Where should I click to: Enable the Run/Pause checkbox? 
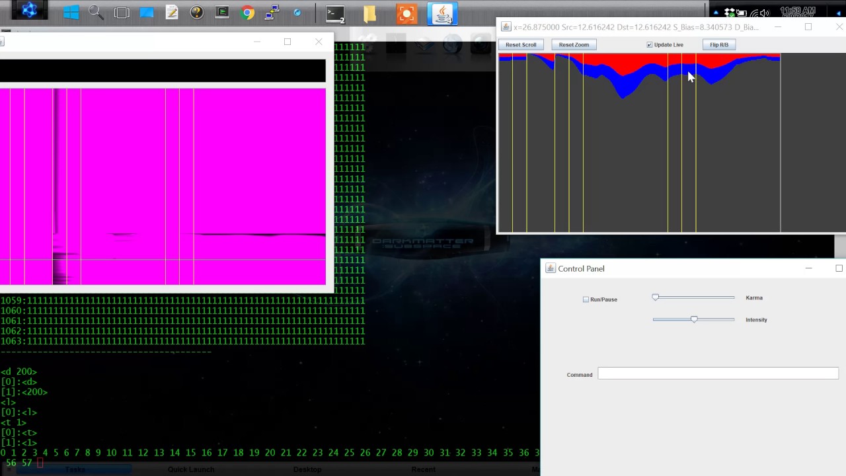(x=586, y=299)
